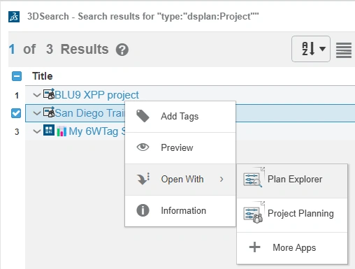
Task: Click the plus icon beside More Apps
Action: click(254, 247)
